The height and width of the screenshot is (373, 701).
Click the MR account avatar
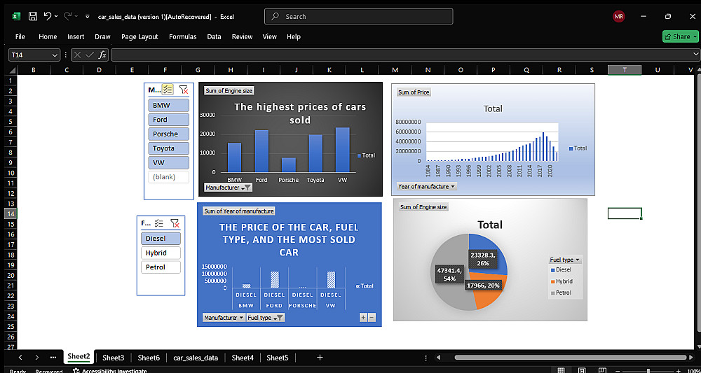(x=619, y=17)
